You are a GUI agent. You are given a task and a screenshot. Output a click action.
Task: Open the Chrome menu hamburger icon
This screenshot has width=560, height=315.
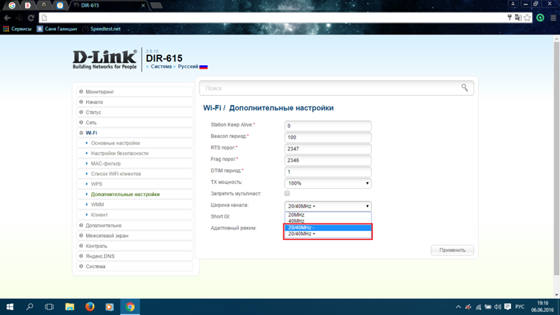click(x=553, y=18)
